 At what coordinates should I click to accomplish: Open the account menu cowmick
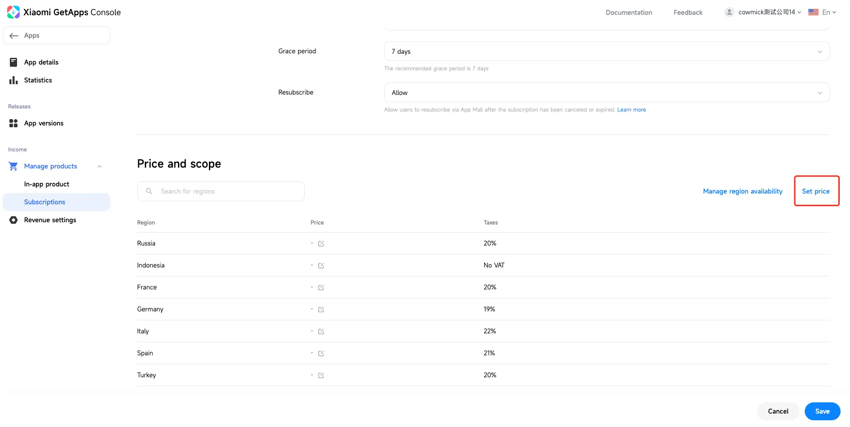[x=763, y=12]
